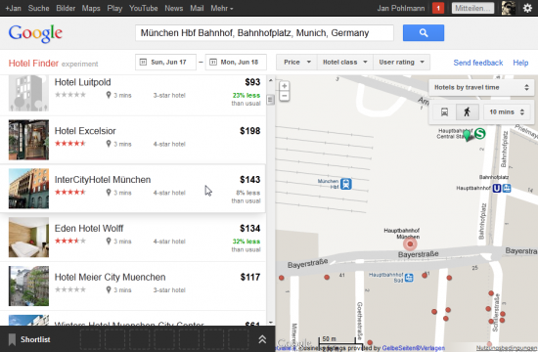Click the location search input field
Image resolution: width=538 pixels, height=352 pixels.
point(264,33)
